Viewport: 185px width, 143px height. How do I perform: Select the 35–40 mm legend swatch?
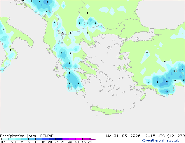(72, 139)
